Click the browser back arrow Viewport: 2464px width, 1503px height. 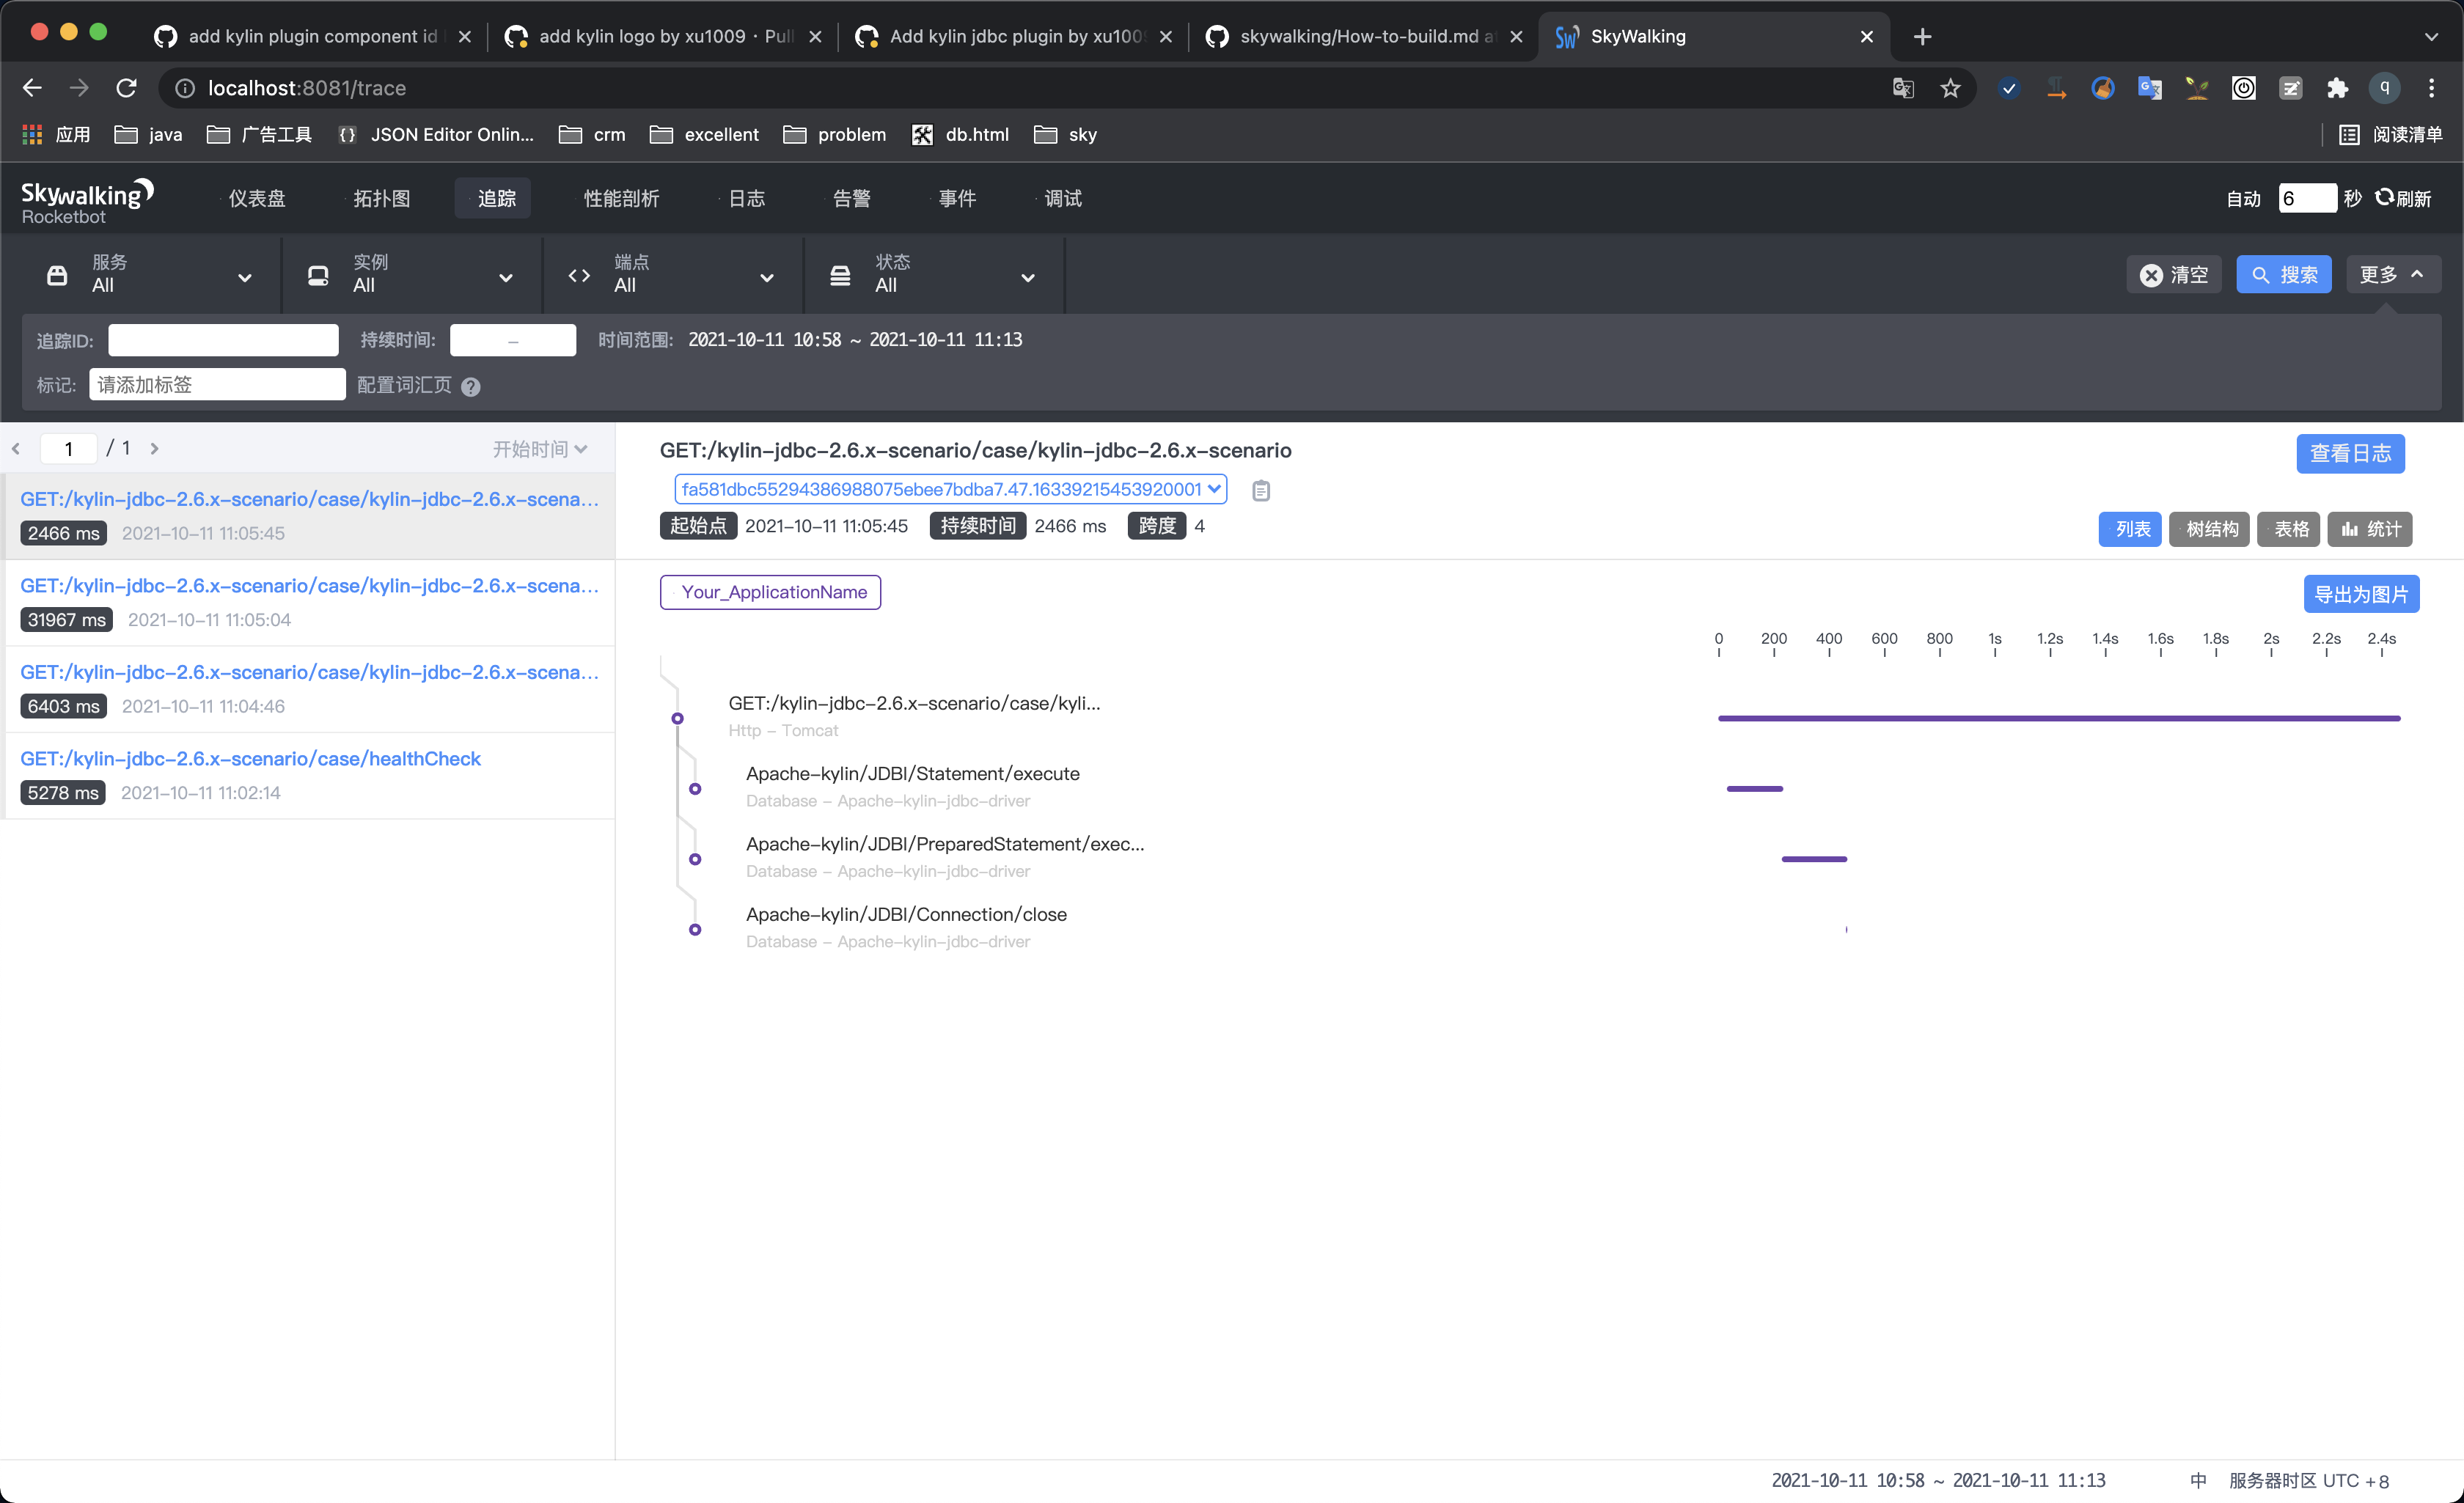pyautogui.click(x=32, y=88)
